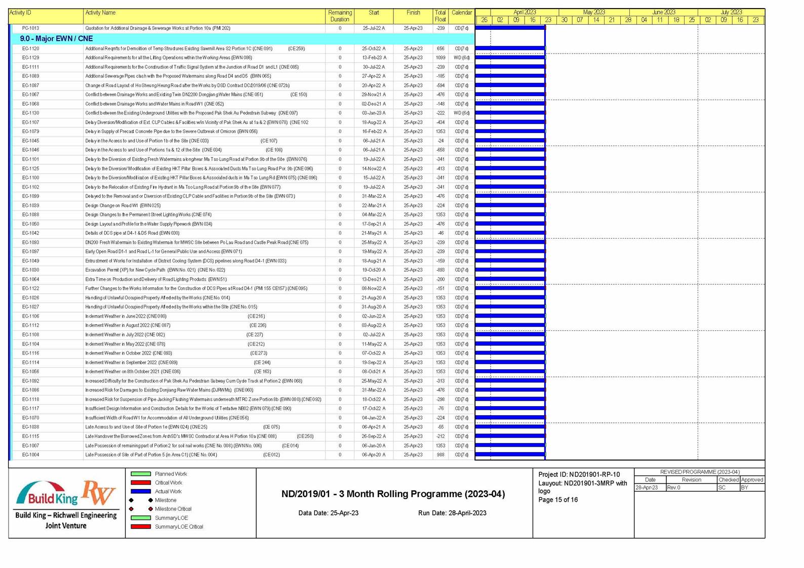Click the Activity Name column header
The image size is (804, 568).
click(x=204, y=16)
